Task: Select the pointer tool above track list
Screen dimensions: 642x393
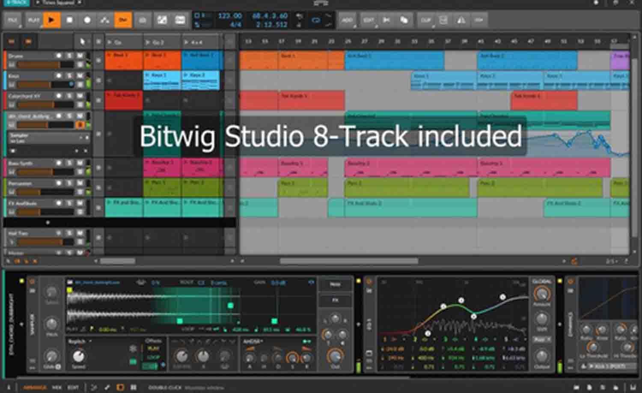Action: (82, 42)
